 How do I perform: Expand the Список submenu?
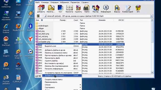[62, 85]
